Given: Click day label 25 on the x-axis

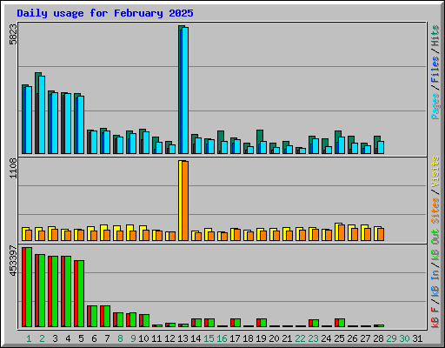Looking at the screenshot, I should coord(339,338).
